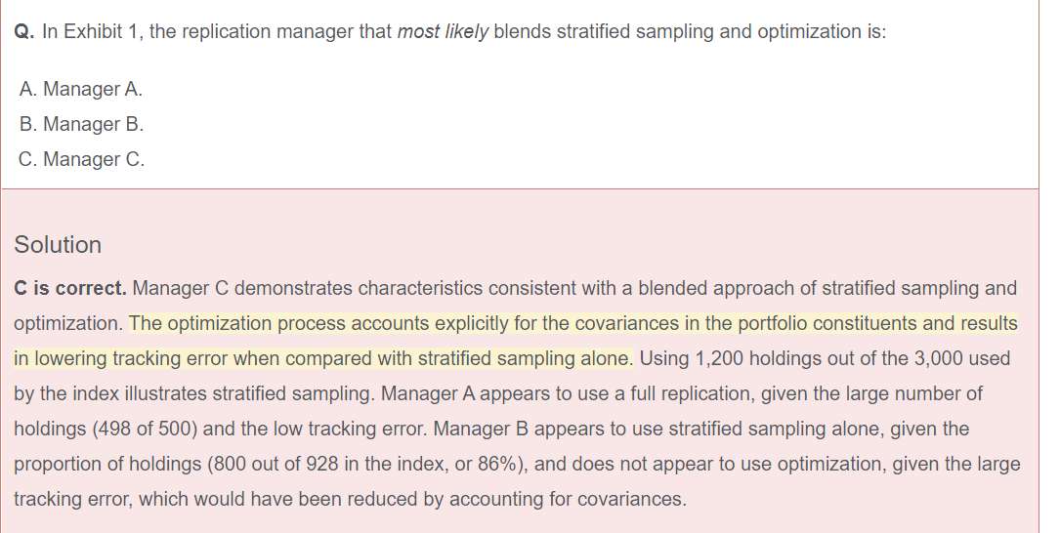Click the Solution heading
This screenshot has height=533, width=1060.
pos(58,245)
